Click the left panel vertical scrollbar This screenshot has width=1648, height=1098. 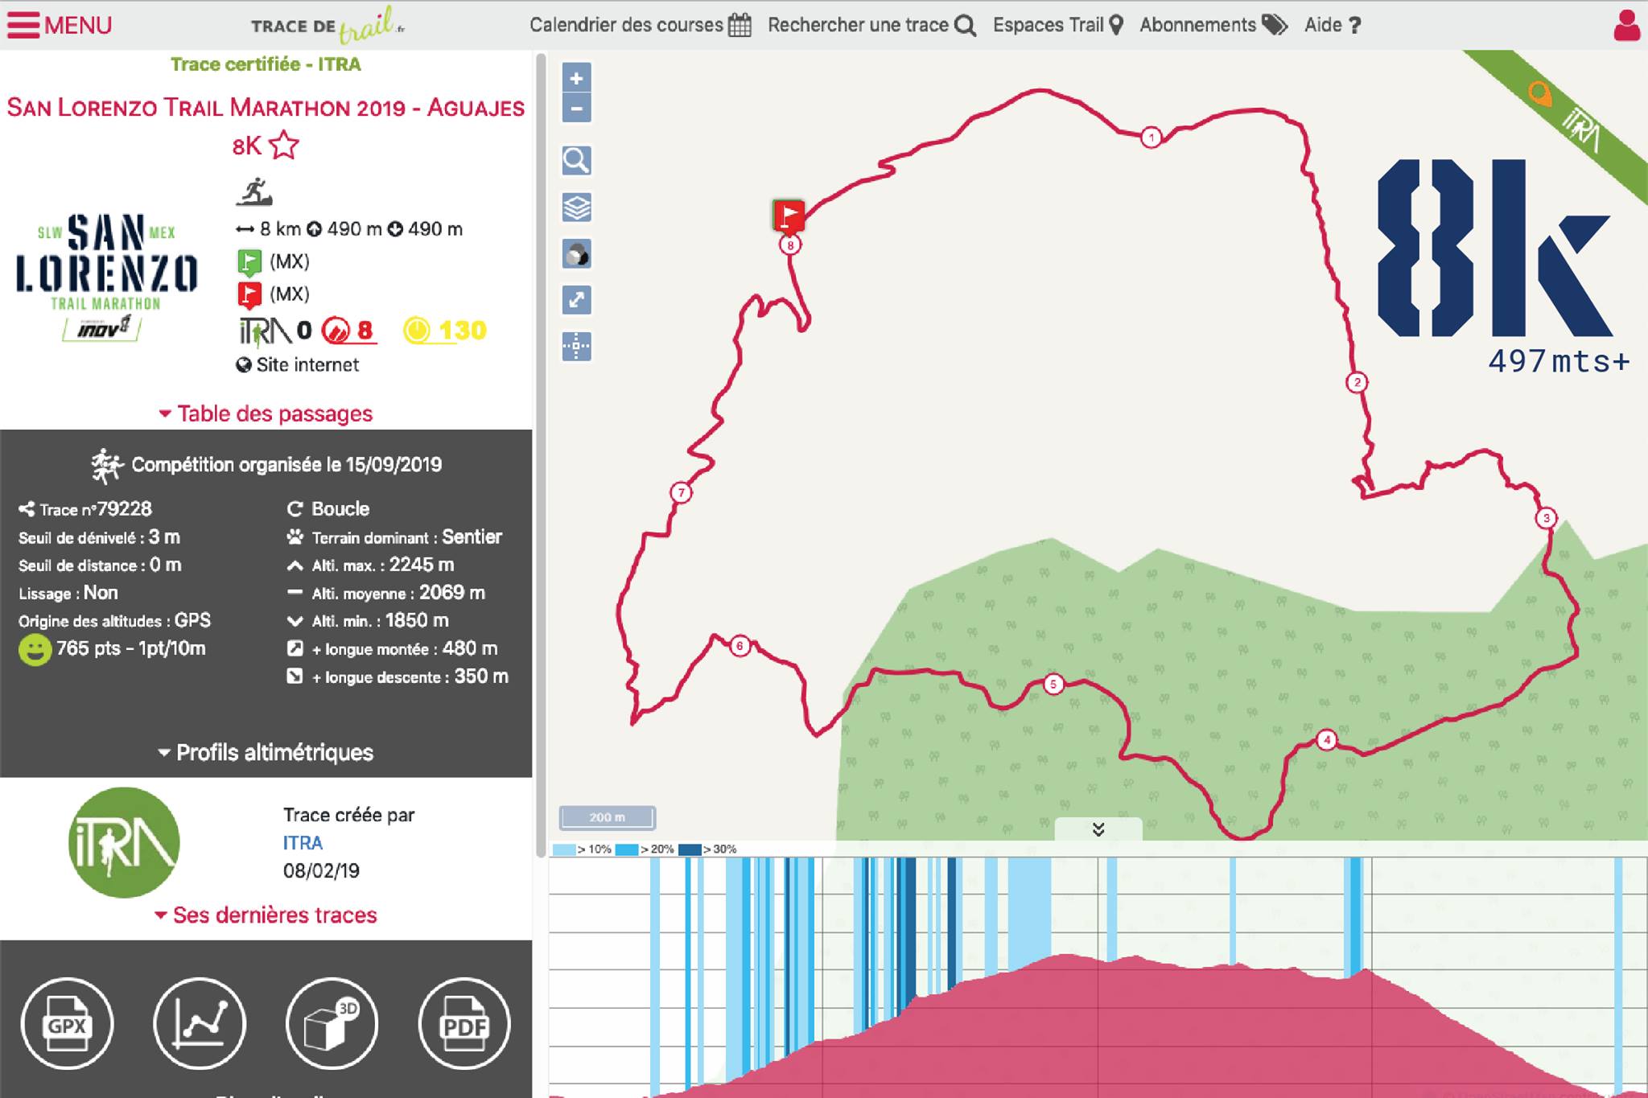pos(541,454)
